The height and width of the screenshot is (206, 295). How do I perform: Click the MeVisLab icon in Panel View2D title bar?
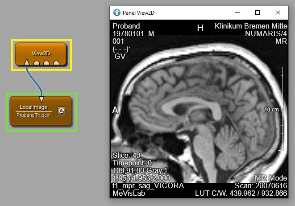[117, 12]
